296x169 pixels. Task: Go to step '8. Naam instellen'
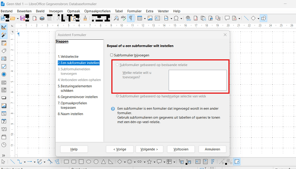(70, 114)
